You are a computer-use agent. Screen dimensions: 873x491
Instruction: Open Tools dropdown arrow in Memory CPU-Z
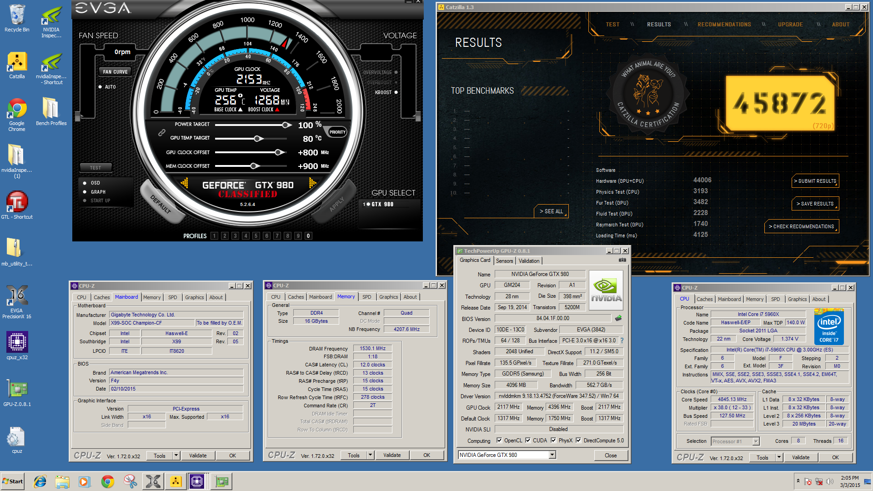[371, 455]
